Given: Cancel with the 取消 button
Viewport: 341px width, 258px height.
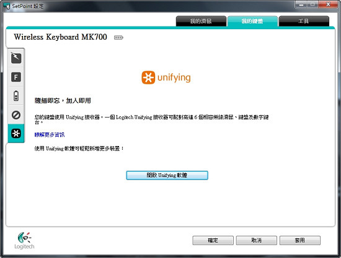Looking at the screenshot, I should click(x=257, y=241).
